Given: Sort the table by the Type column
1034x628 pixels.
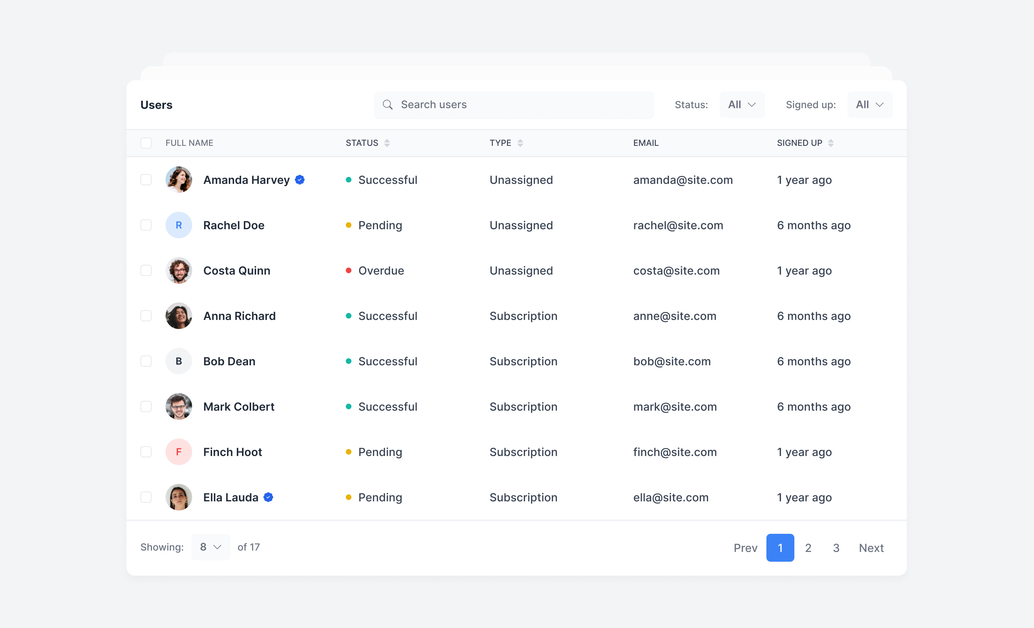Looking at the screenshot, I should [x=520, y=143].
